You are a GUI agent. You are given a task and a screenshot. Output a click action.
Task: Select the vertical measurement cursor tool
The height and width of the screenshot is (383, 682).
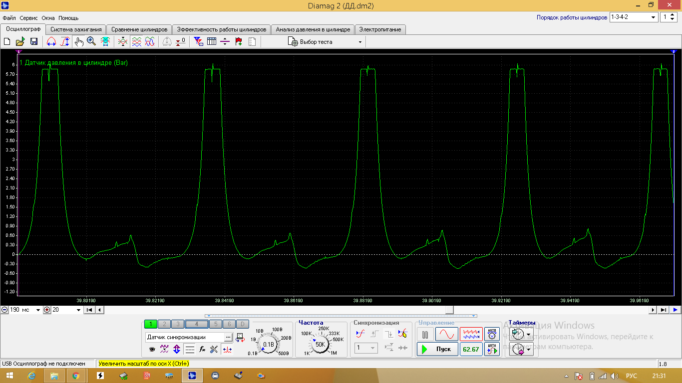[65, 42]
